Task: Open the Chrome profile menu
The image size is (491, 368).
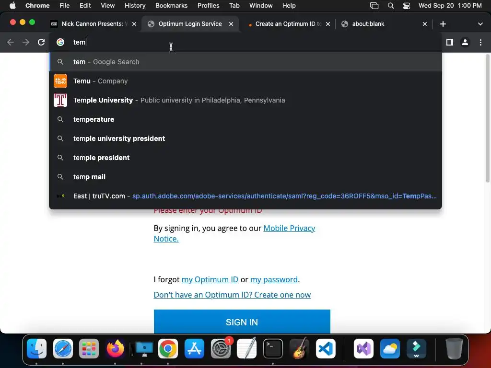Action: [465, 42]
